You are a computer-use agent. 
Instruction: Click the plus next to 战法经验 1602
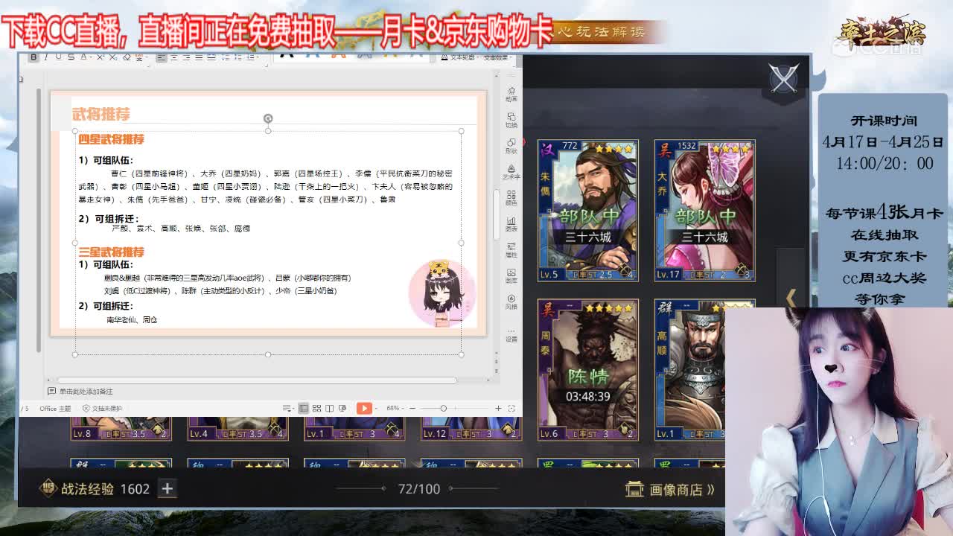[168, 488]
